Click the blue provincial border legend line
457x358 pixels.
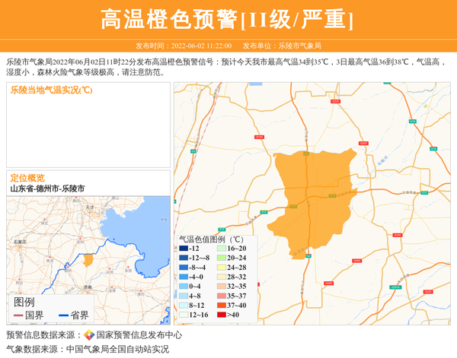(x=62, y=315)
